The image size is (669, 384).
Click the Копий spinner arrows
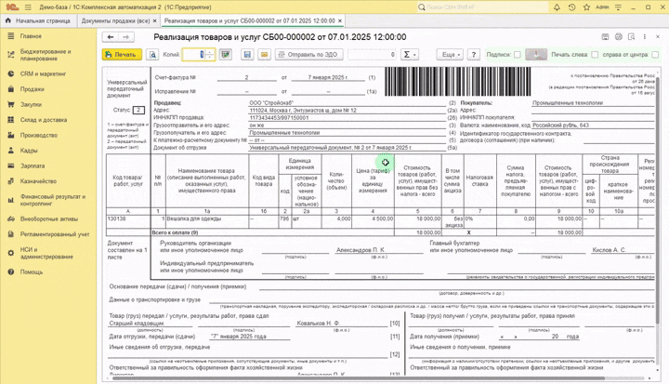[210, 55]
